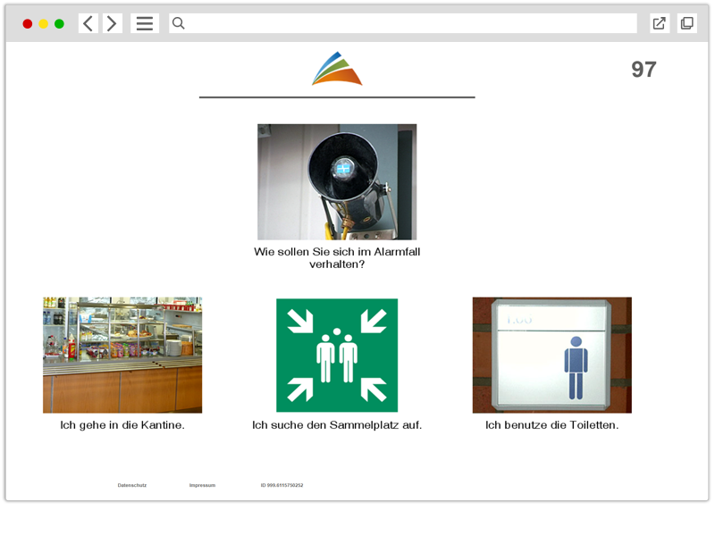Open the Impressum footer link
This screenshot has width=715, height=536.
(202, 485)
